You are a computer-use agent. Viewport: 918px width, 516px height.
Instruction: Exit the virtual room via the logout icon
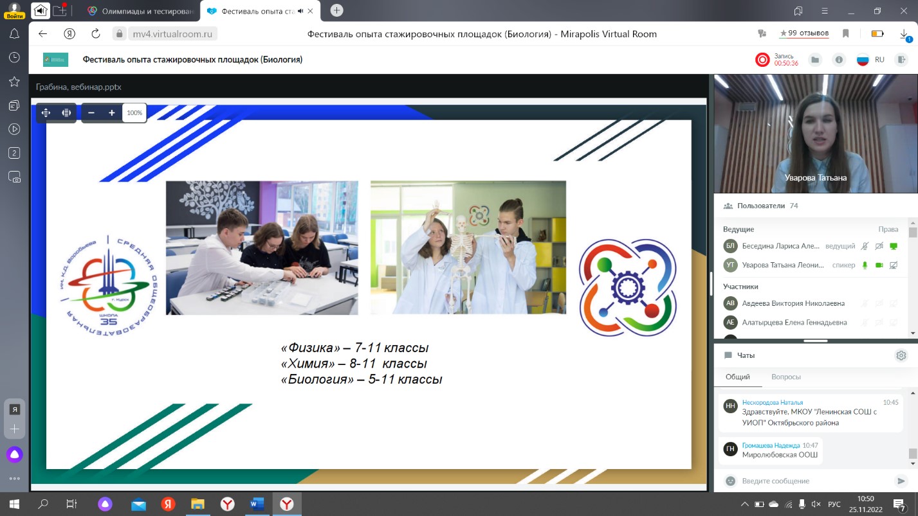pyautogui.click(x=901, y=60)
